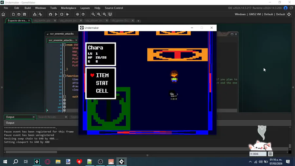295x166 pixels.
Task: Zoom out the workspace
Action: pos(93,14)
